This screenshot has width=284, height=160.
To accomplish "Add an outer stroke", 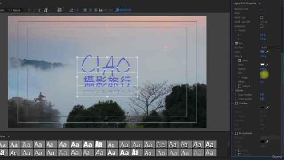I will (x=262, y=99).
